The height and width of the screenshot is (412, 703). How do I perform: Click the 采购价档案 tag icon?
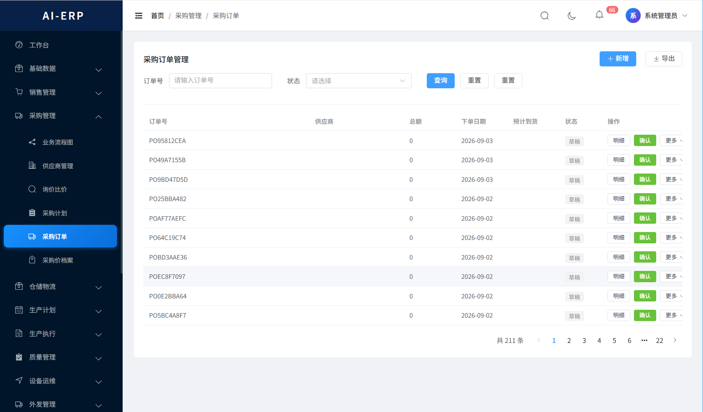pos(32,260)
